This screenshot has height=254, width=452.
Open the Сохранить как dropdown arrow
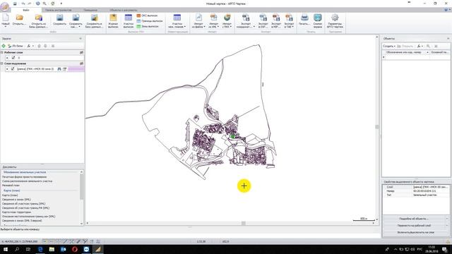[79, 27]
